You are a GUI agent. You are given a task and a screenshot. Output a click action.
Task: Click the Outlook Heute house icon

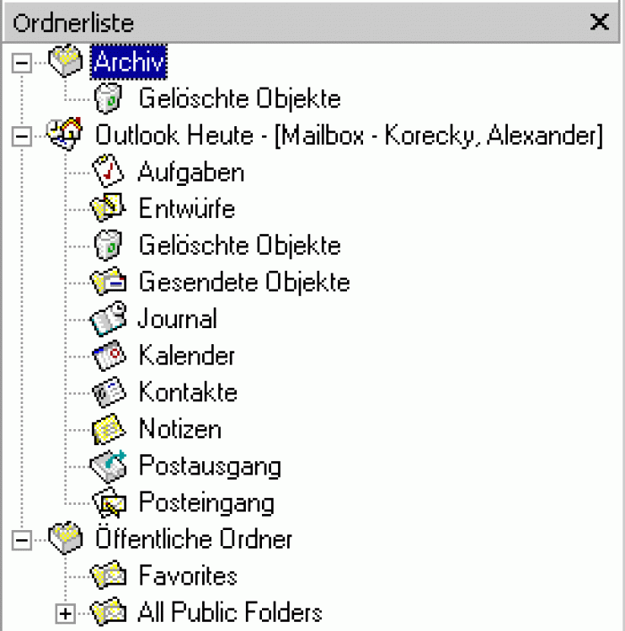coord(64,135)
